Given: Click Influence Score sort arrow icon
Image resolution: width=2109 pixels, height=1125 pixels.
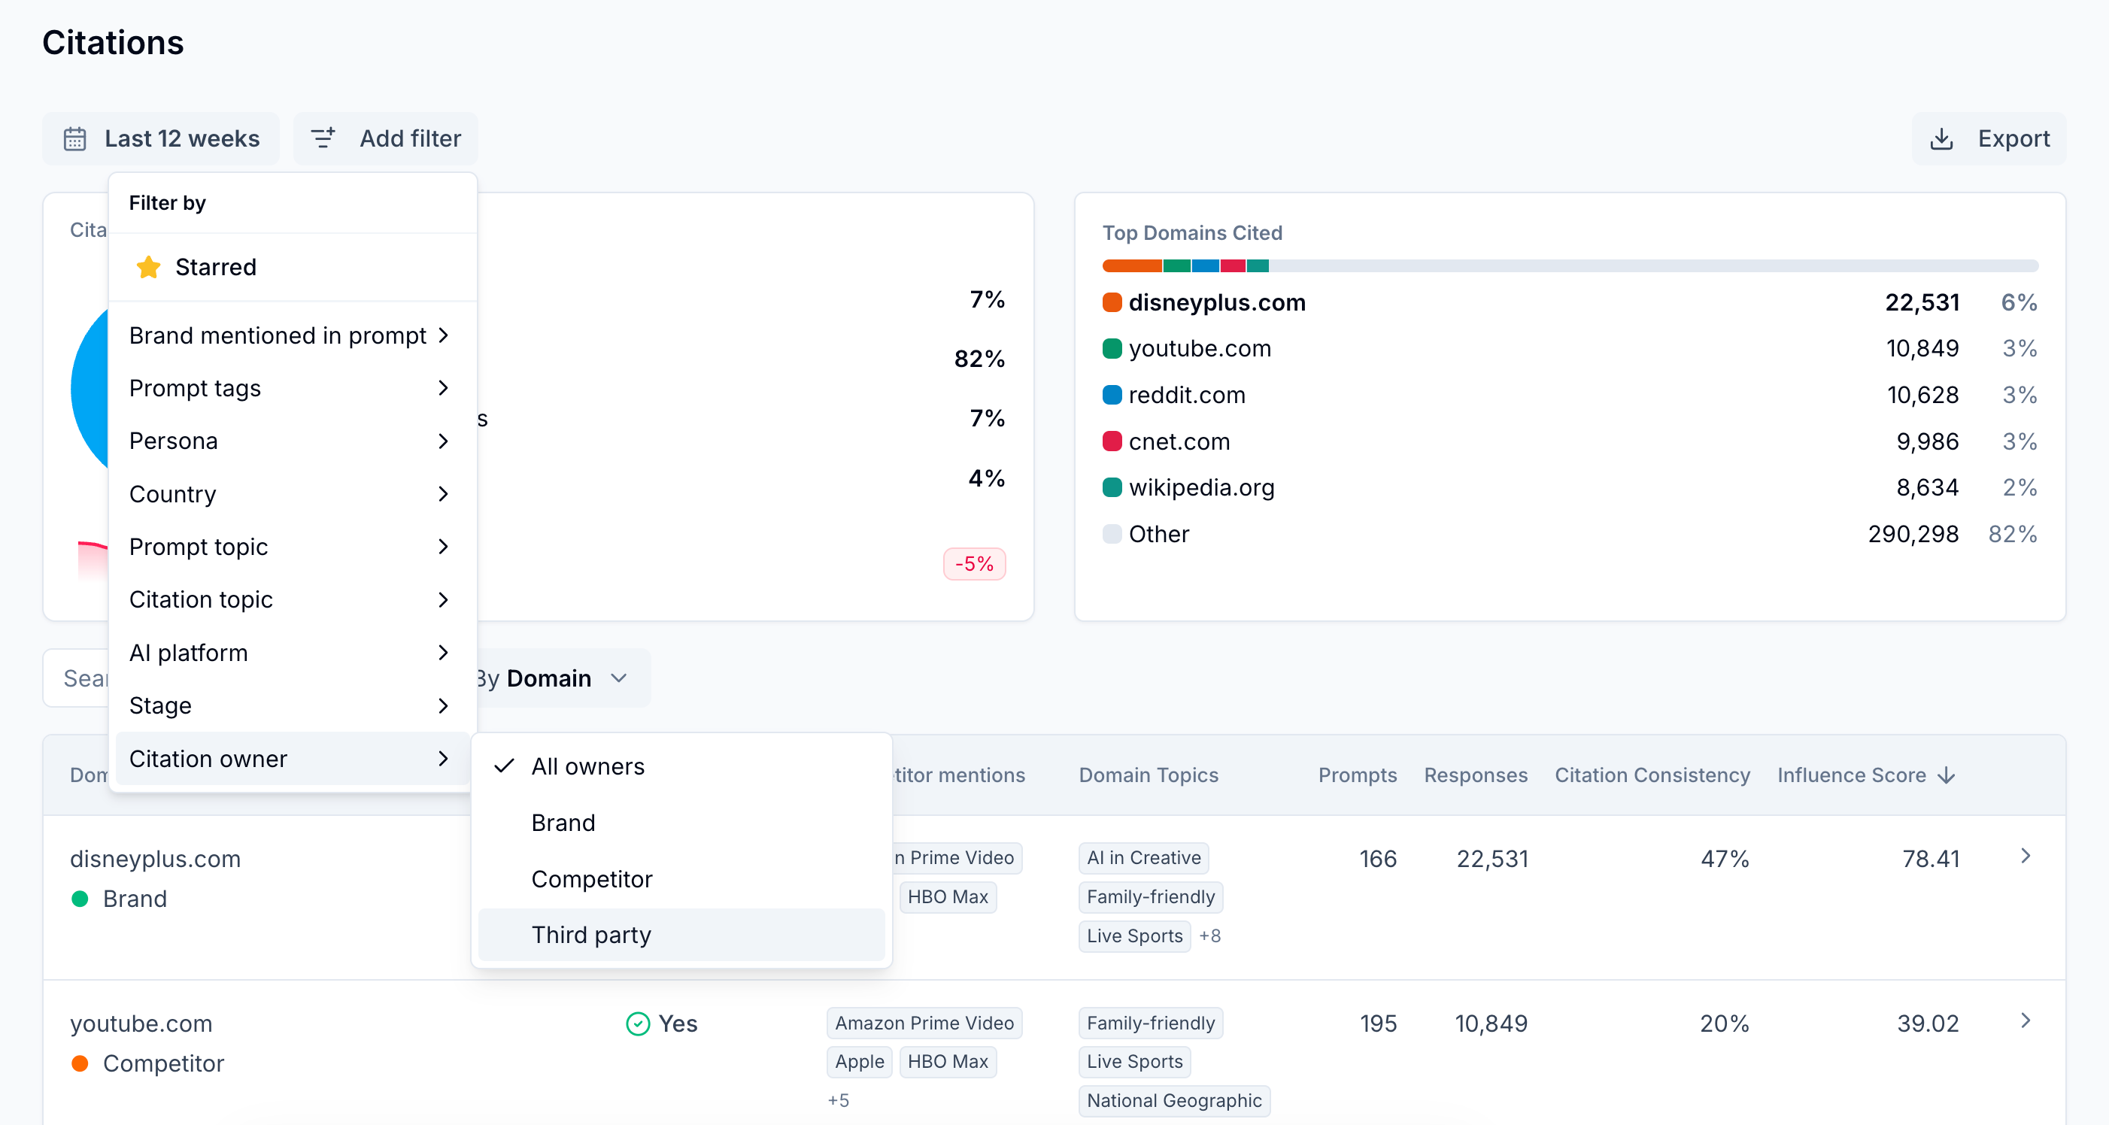Looking at the screenshot, I should pos(1947,775).
